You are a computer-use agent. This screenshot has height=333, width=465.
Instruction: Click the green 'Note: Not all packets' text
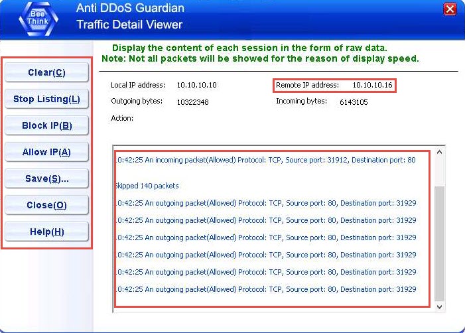pos(261,59)
